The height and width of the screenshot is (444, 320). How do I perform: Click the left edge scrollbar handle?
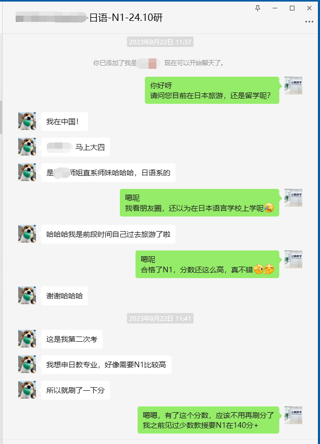click(x=1, y=117)
